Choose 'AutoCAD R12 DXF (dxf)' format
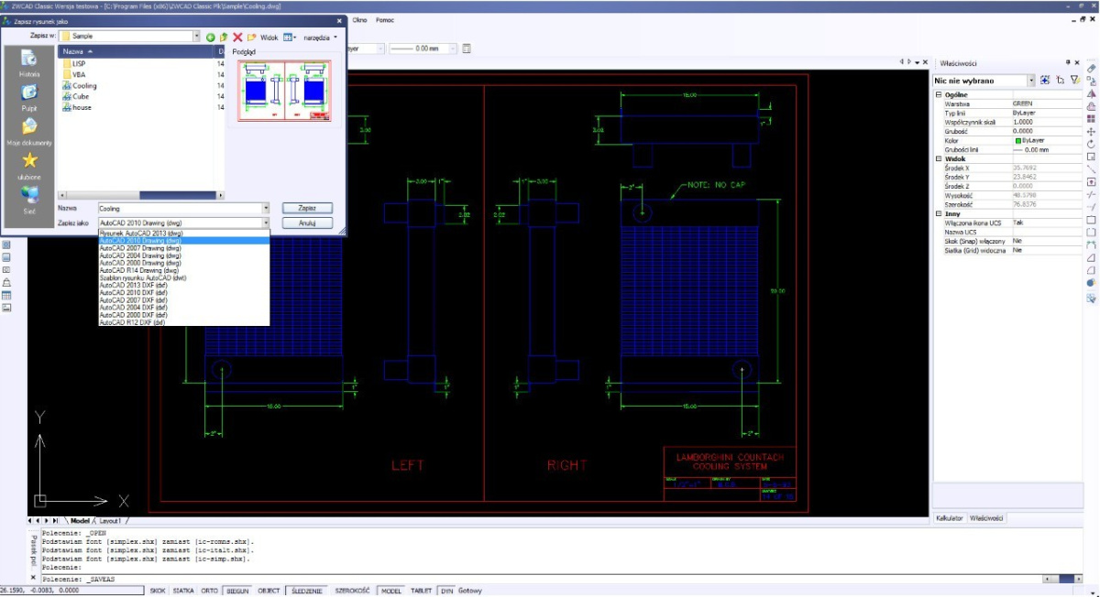Image resolution: width=1100 pixels, height=597 pixels. [185, 322]
